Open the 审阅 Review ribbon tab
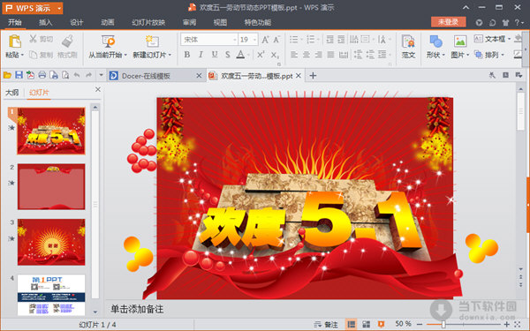 tap(189, 22)
